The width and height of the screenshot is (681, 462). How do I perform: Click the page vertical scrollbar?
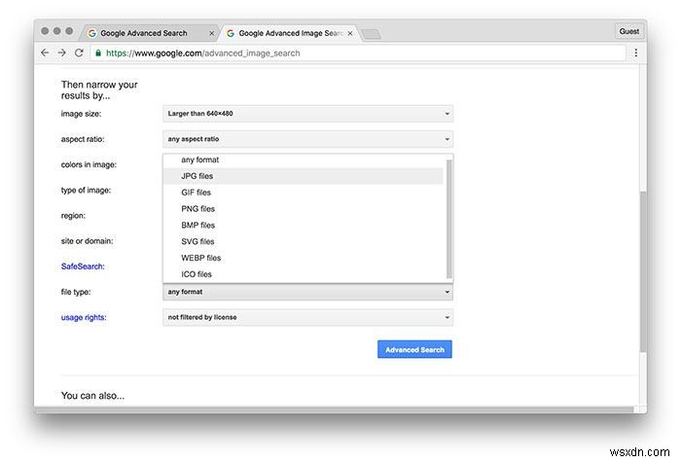(x=643, y=271)
